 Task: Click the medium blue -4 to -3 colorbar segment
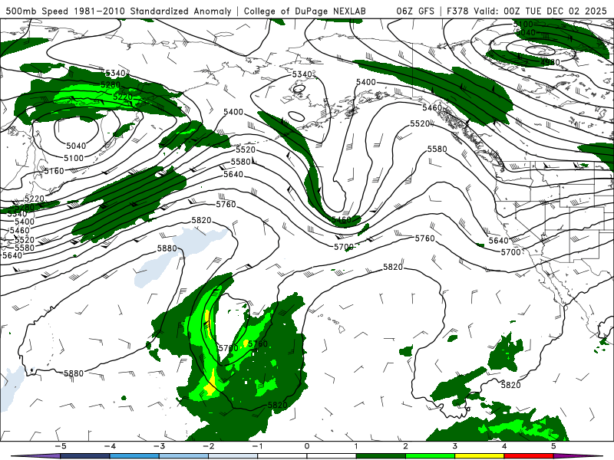[x=134, y=456]
